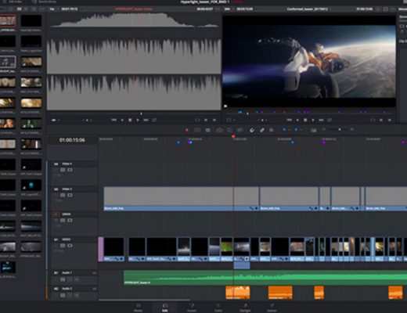Viewport: 407px width, 313px height.
Task: Select the green-tinted media pool thumbnail
Action: point(31,124)
